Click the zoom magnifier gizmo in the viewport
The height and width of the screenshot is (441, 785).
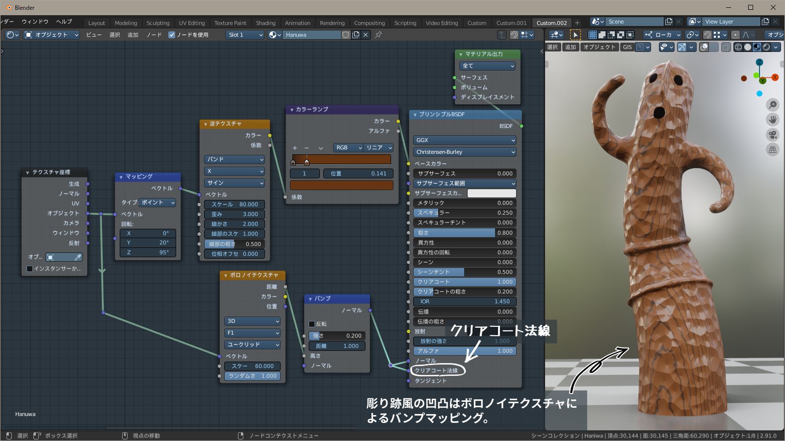773,105
